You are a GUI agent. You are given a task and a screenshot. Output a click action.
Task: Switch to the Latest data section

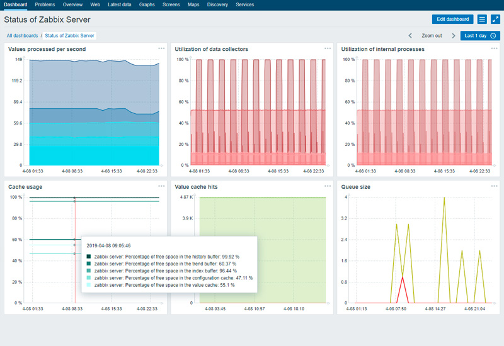[120, 4]
